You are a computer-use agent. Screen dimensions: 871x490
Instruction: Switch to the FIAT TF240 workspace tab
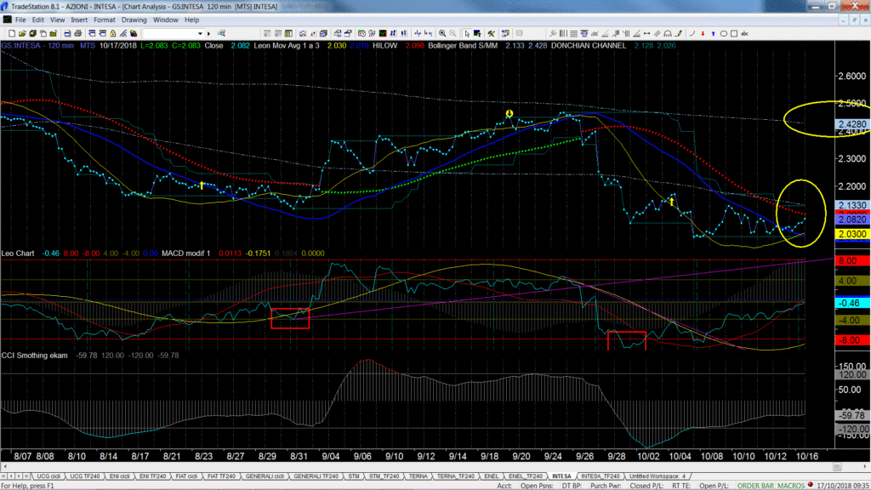[x=221, y=476]
